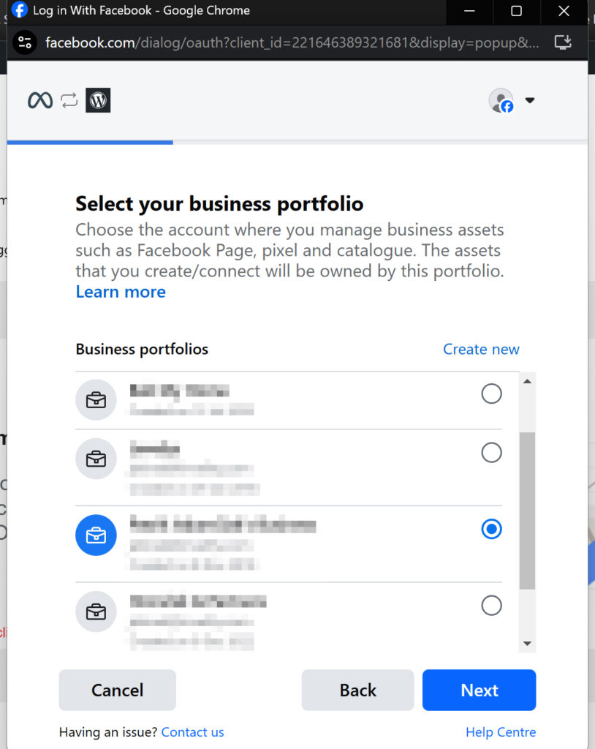This screenshot has height=749, width=595.
Task: Open the account dropdown next to the avatar
Action: 530,100
